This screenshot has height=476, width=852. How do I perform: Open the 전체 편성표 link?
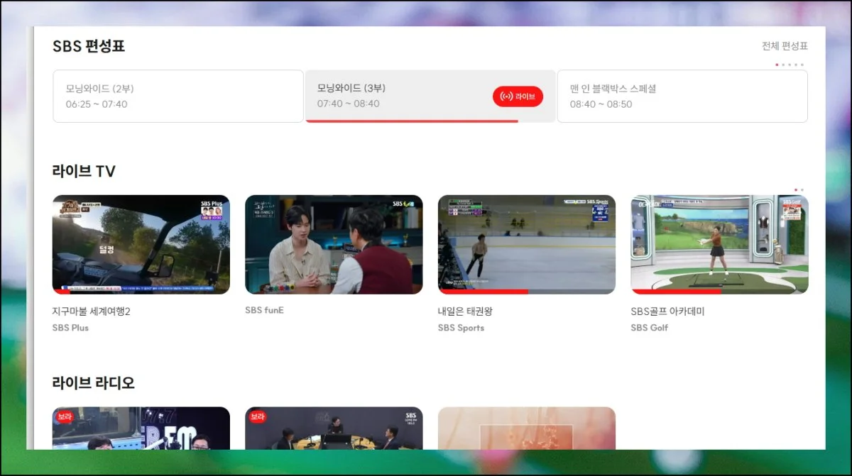pyautogui.click(x=786, y=45)
